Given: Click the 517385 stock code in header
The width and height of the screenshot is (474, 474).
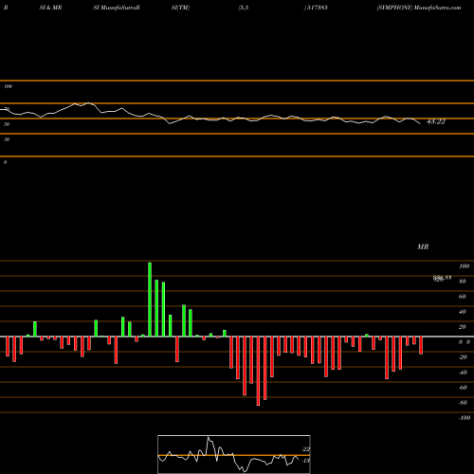Looking at the screenshot, I should (x=317, y=8).
